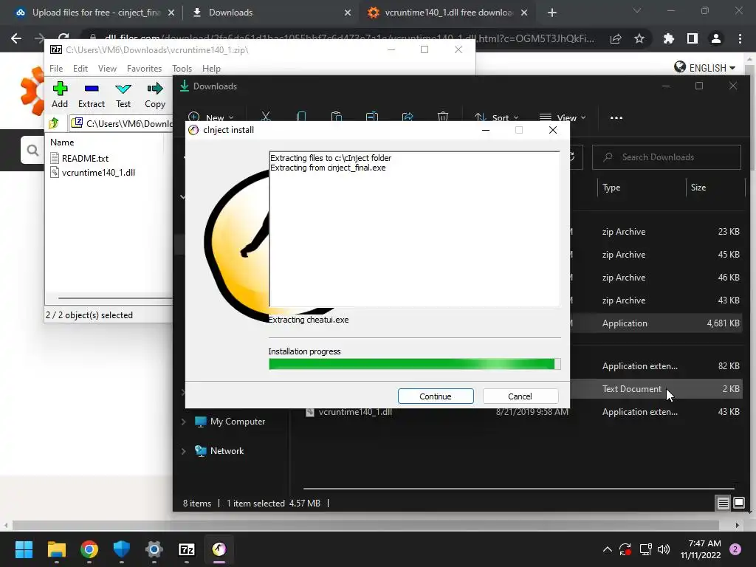Switch to Details view icon in Explorer
The image size is (756, 567).
click(724, 504)
